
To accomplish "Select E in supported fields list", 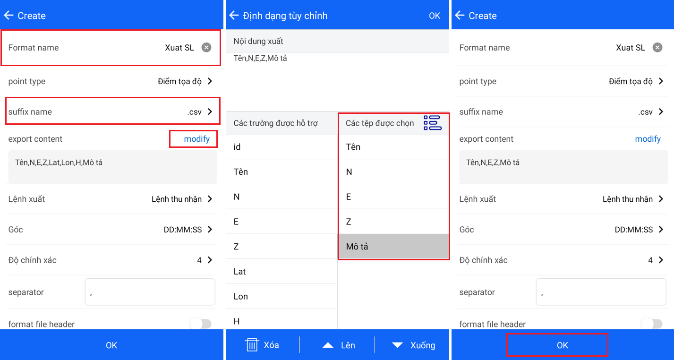I will pos(281,222).
